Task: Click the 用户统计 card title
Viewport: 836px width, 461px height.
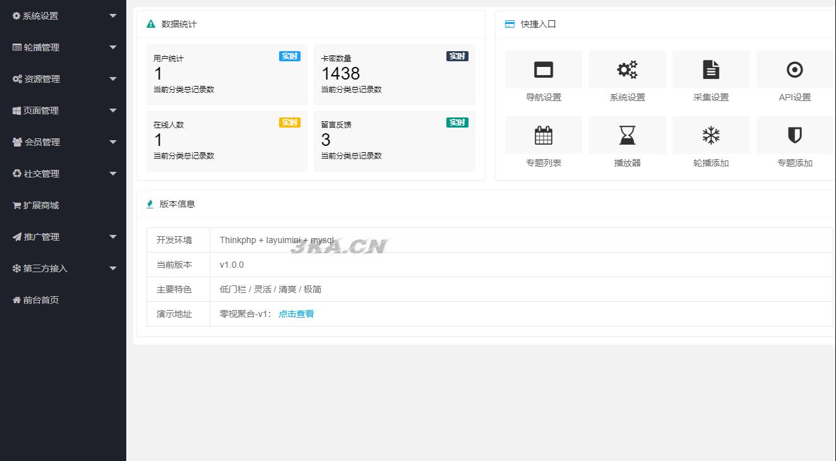Action: coord(169,59)
